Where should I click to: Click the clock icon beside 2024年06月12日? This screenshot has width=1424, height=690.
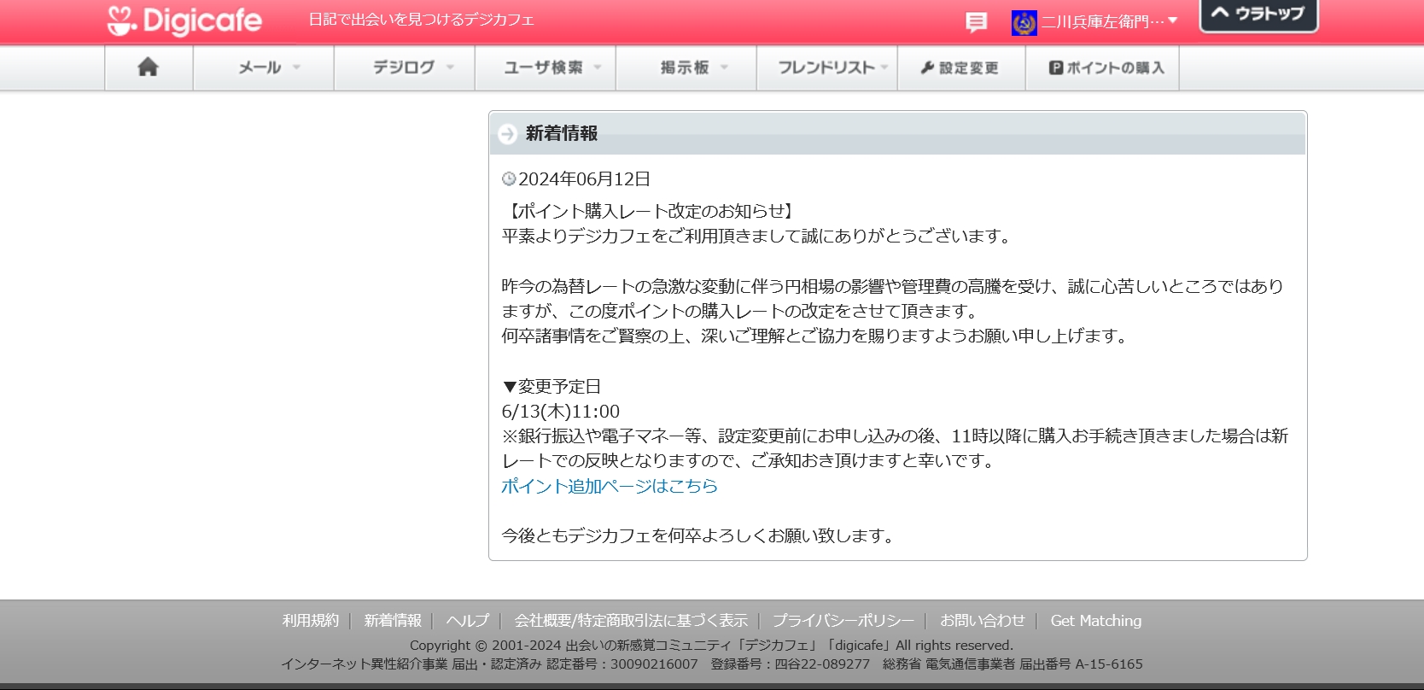click(509, 178)
